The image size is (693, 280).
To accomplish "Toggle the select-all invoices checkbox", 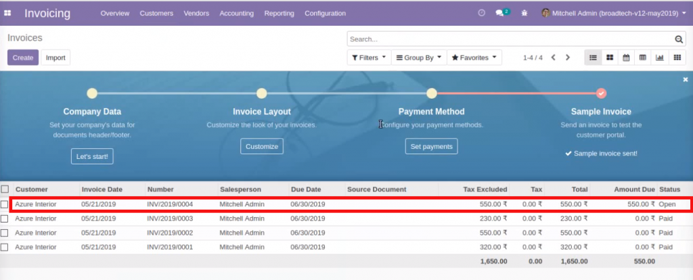I will [x=5, y=189].
